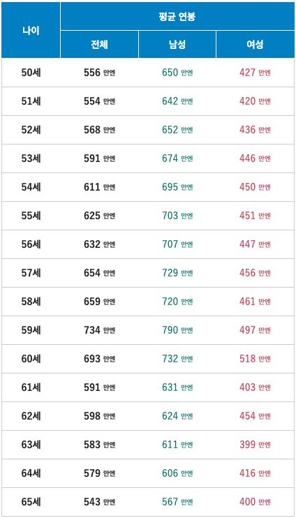Select the 평균 연봉 header cell

click(177, 16)
